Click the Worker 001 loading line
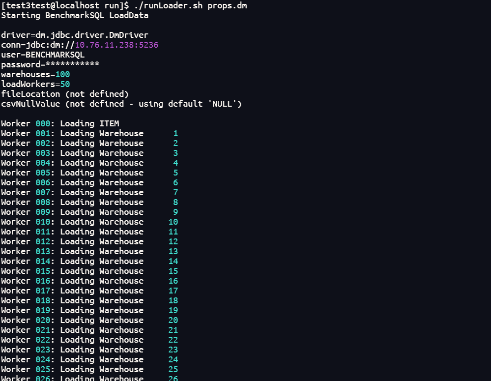This screenshot has width=491, height=381. click(89, 134)
